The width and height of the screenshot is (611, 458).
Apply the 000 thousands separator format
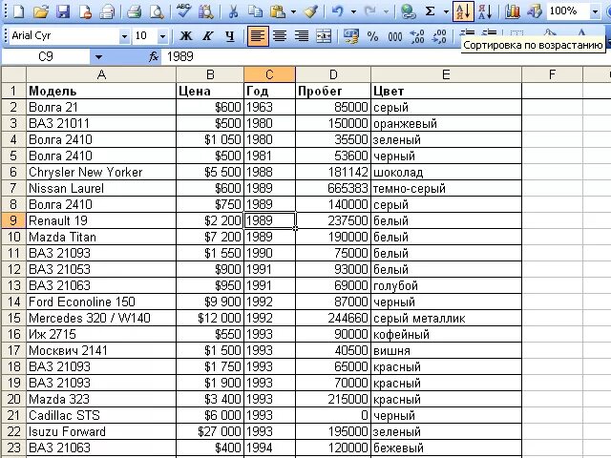click(x=394, y=36)
